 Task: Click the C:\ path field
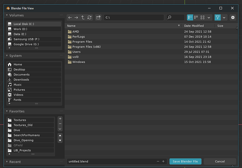(134, 17)
